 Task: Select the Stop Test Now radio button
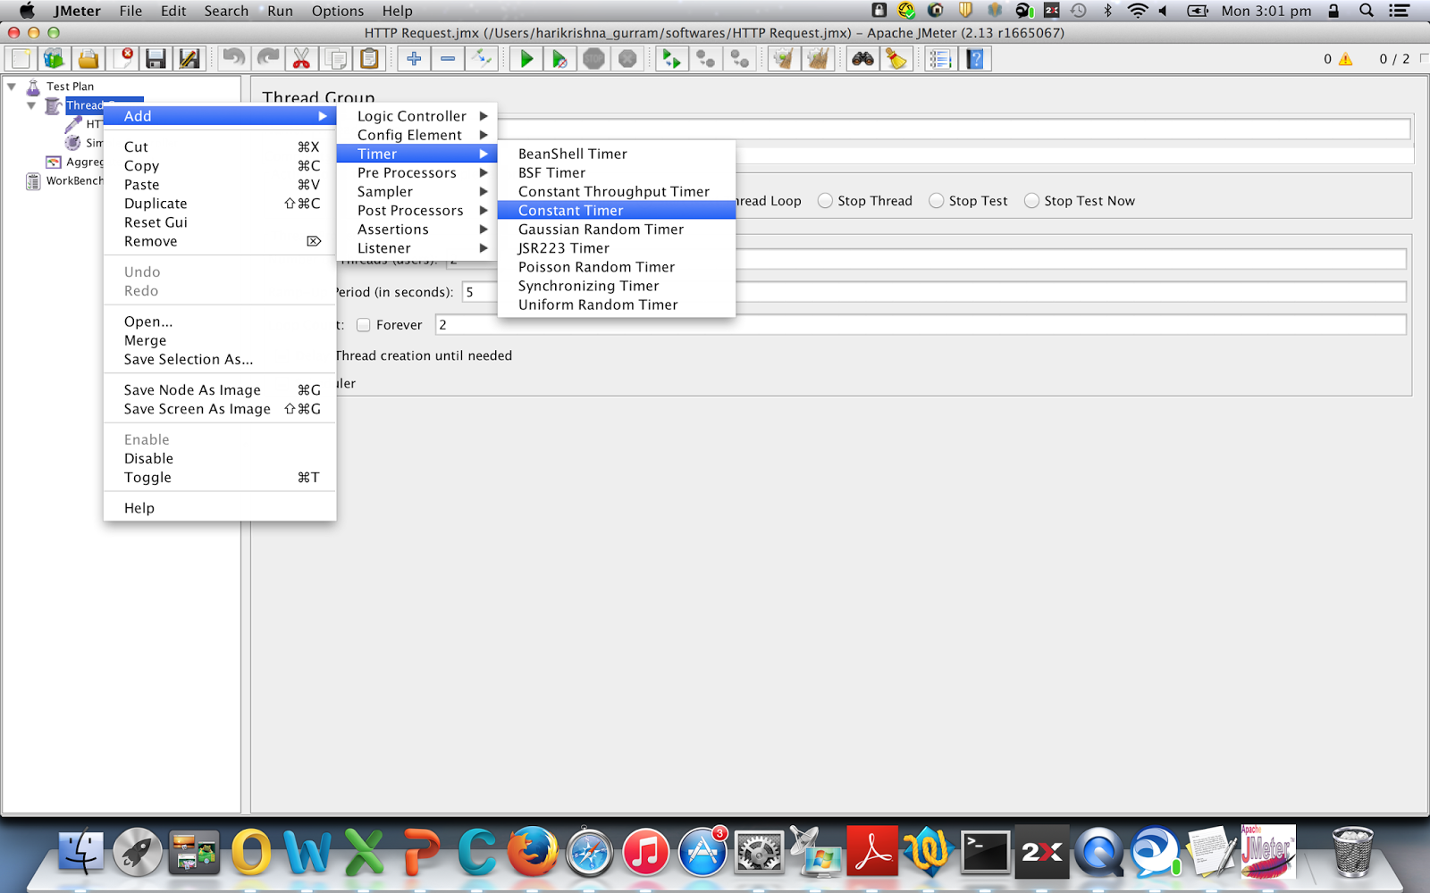1032,200
